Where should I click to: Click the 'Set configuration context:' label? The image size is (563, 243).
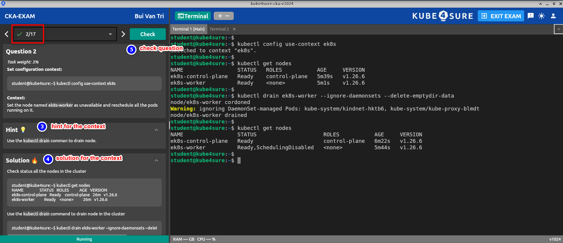35,69
